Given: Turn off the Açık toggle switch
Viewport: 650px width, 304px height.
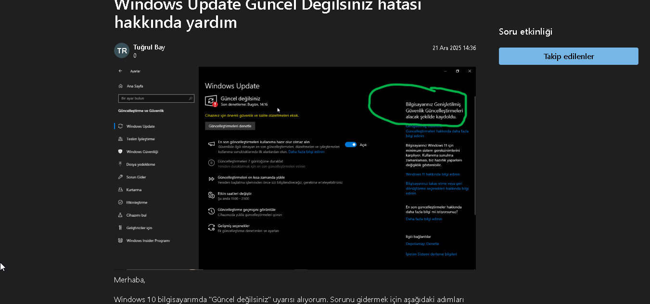Looking at the screenshot, I should click(x=351, y=145).
